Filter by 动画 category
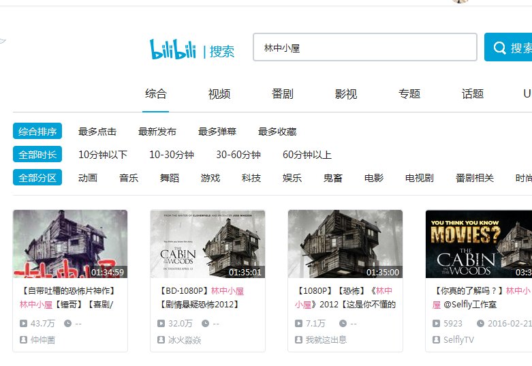Viewport: 532px width, 366px height. 88,178
